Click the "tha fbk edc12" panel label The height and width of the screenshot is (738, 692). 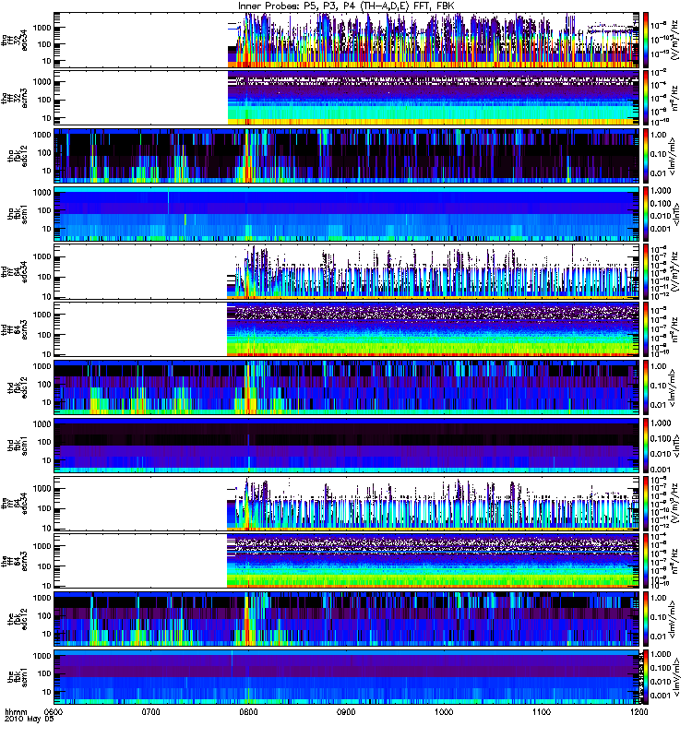click(18, 156)
